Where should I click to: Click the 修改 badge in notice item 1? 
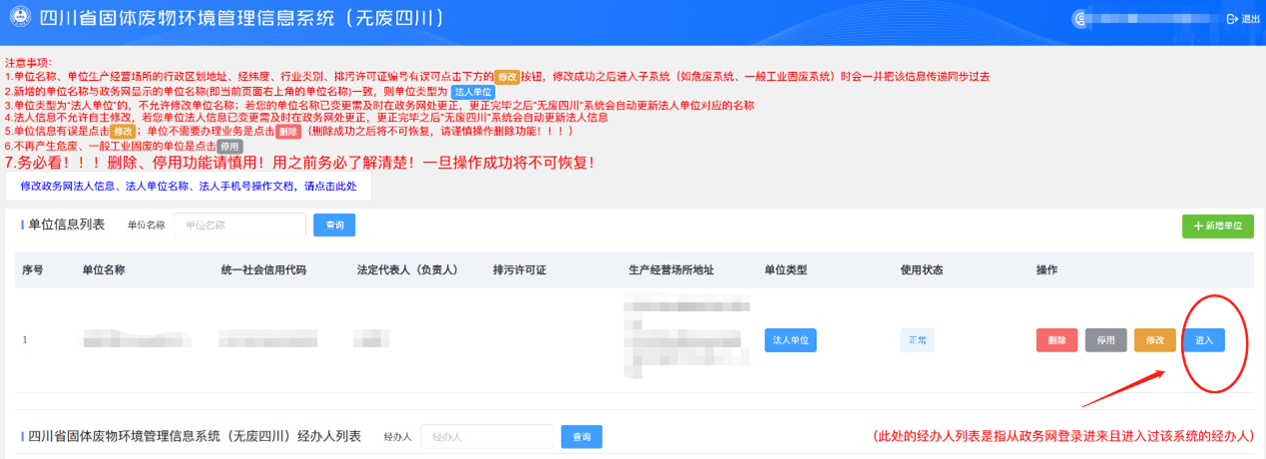point(507,76)
